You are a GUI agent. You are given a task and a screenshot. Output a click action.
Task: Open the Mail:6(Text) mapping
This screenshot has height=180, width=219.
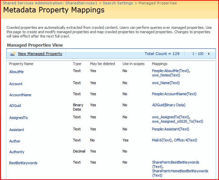[162, 140]
